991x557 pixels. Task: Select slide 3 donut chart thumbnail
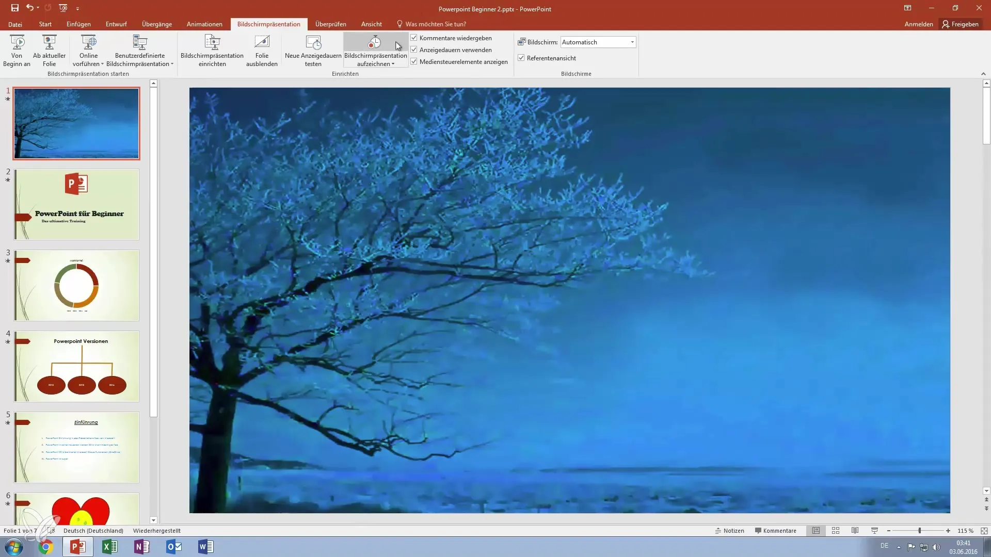coord(76,285)
